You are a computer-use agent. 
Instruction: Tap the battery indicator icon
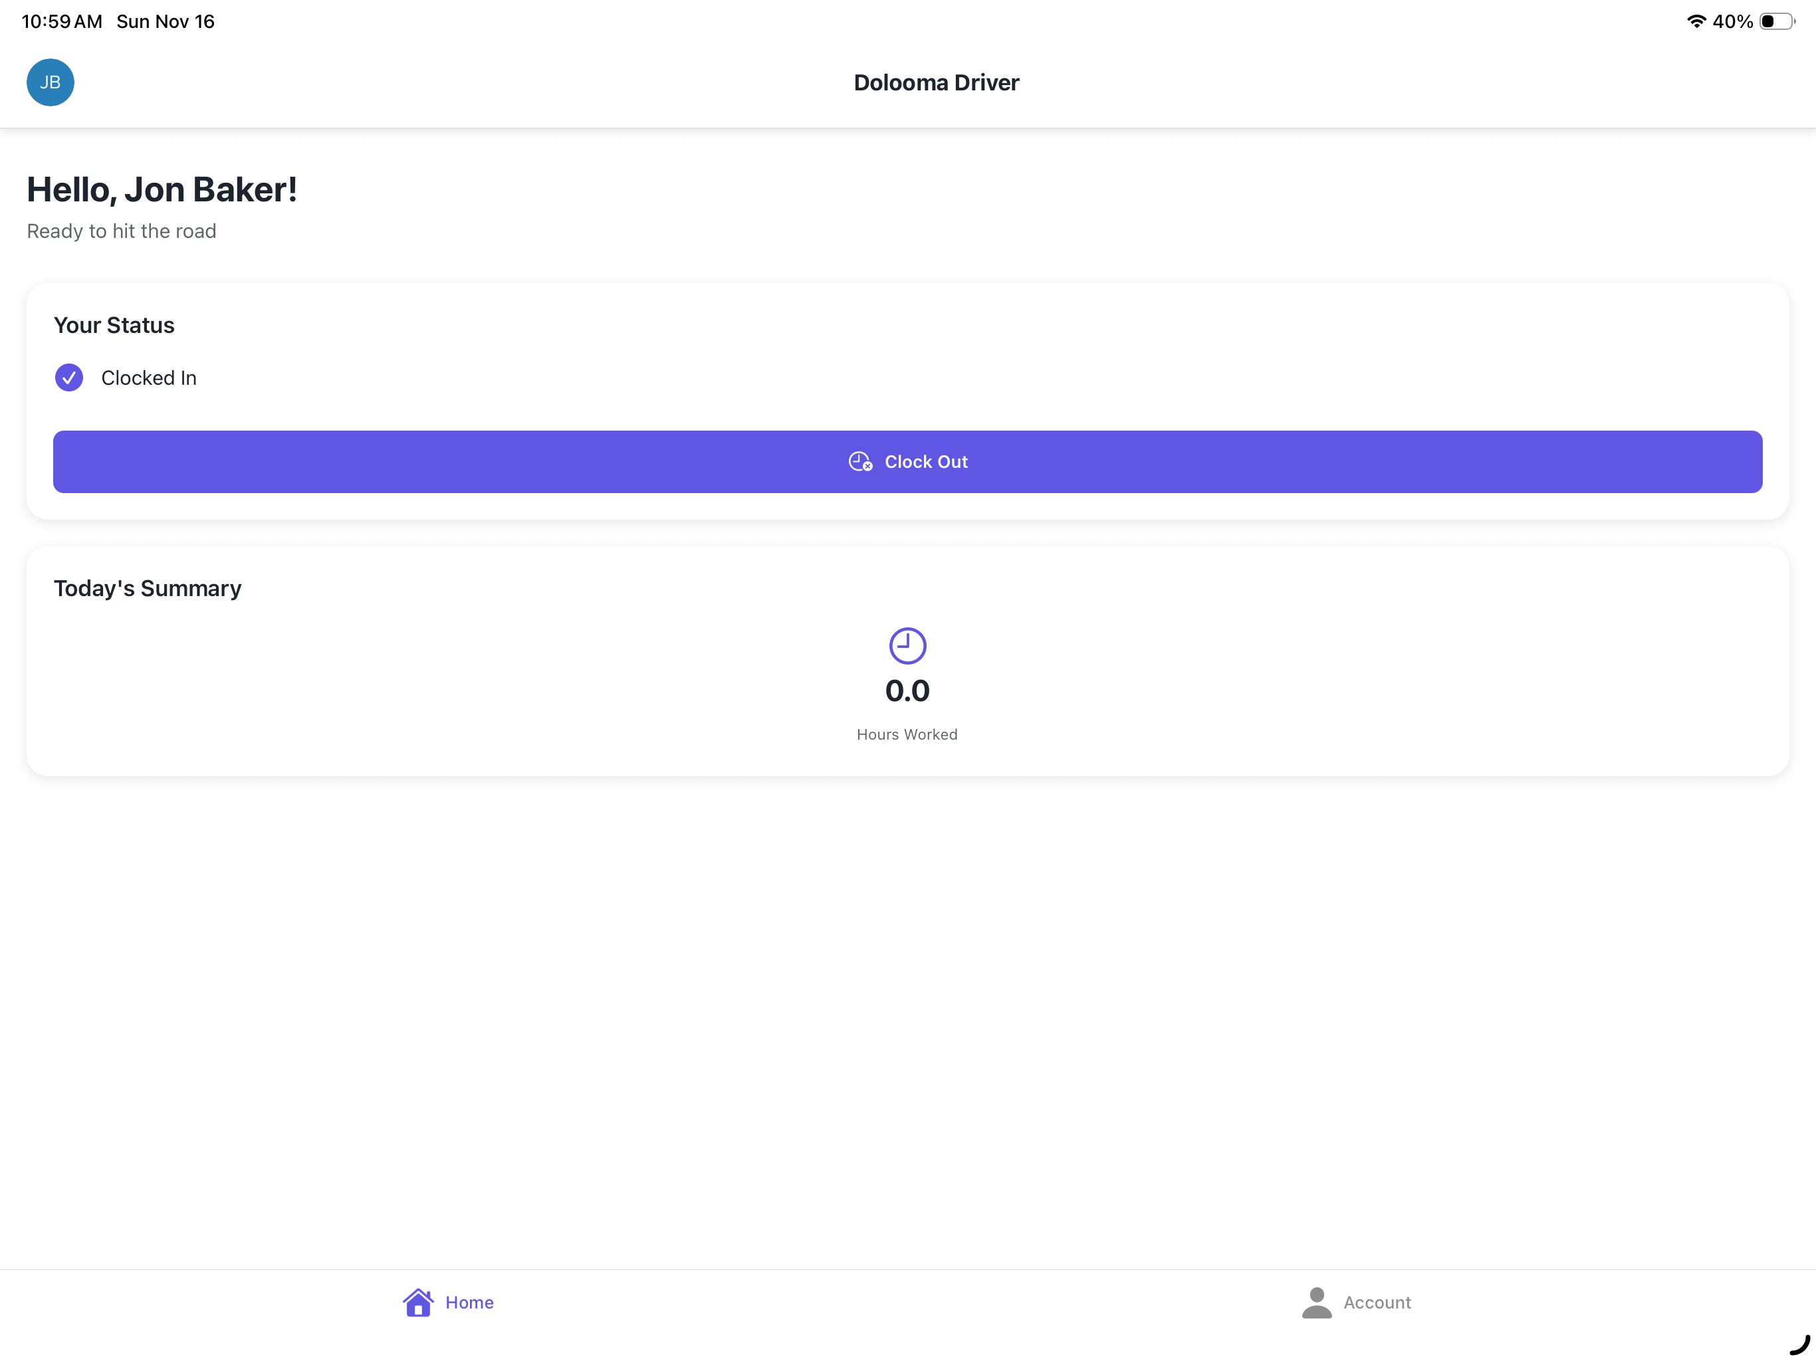tap(1777, 21)
